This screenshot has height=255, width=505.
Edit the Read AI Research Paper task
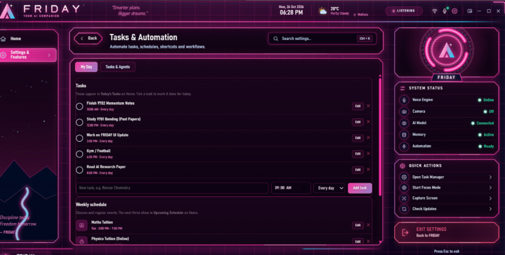coord(358,169)
